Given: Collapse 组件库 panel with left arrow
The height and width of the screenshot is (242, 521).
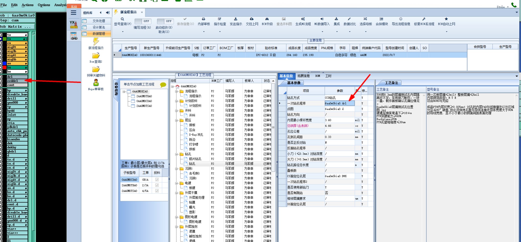Looking at the screenshot, I should 101,13.
